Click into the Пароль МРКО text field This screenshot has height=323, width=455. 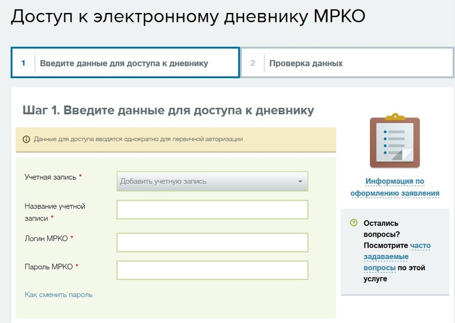pos(212,270)
